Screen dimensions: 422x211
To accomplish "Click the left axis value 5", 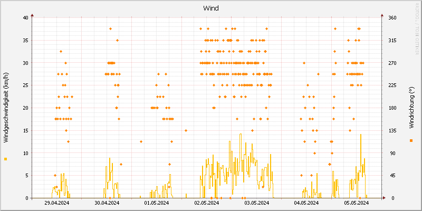I will [x=27, y=176].
